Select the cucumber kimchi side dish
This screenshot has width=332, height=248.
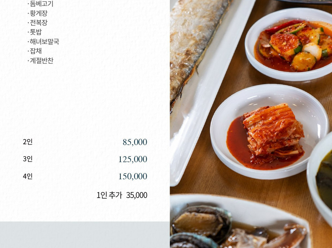tap(290, 45)
